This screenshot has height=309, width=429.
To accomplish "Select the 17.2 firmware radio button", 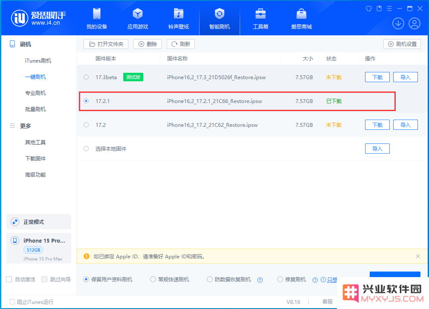I will 86,125.
